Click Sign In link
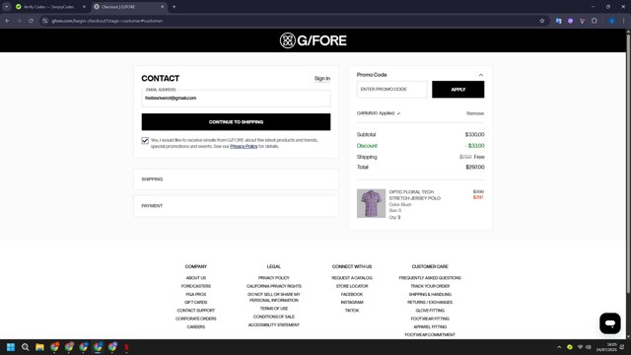 point(322,79)
